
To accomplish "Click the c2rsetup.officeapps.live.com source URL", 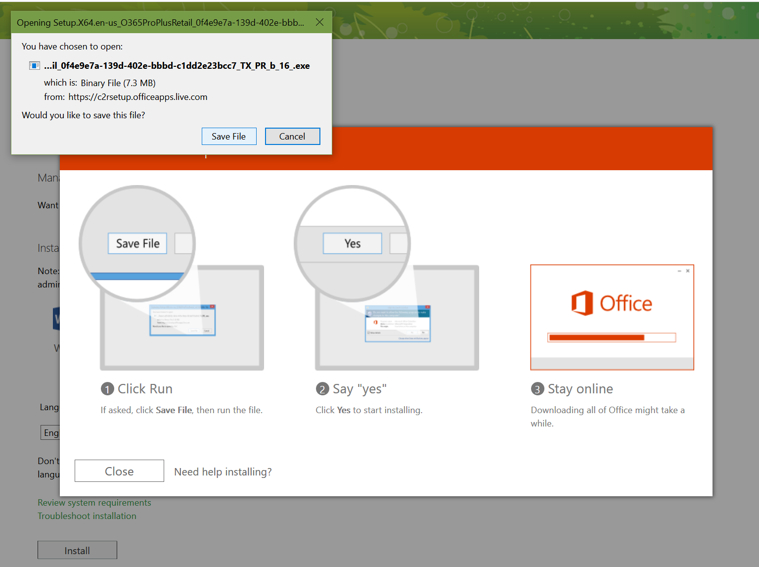I will 138,97.
